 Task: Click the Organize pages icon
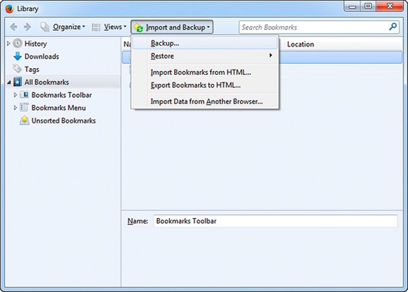click(x=45, y=27)
